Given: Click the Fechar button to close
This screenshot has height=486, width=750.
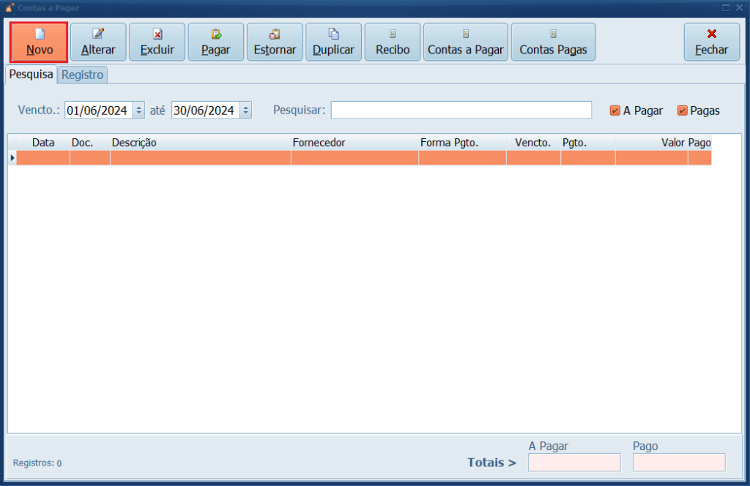Looking at the screenshot, I should [x=711, y=42].
